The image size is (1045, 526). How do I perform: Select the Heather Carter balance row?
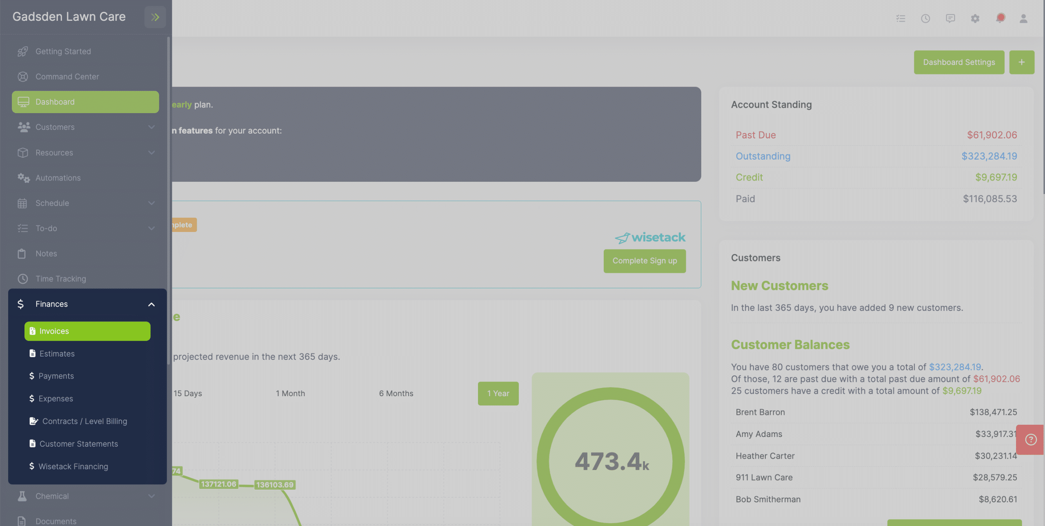876,456
